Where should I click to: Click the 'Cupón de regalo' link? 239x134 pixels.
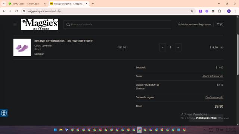(x=214, y=97)
